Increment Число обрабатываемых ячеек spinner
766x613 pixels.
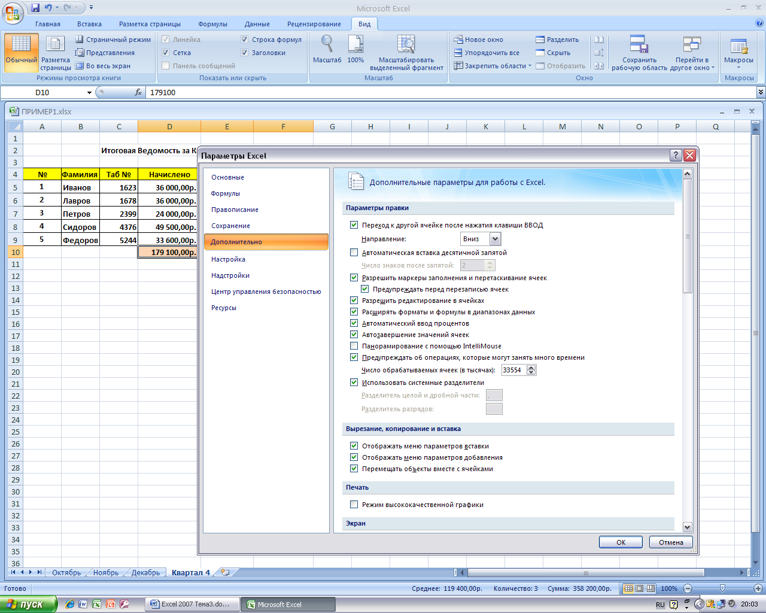[x=531, y=368]
